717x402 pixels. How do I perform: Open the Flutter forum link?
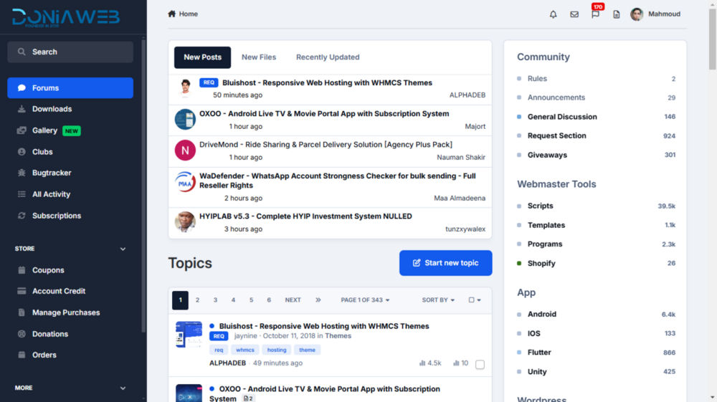pos(539,353)
